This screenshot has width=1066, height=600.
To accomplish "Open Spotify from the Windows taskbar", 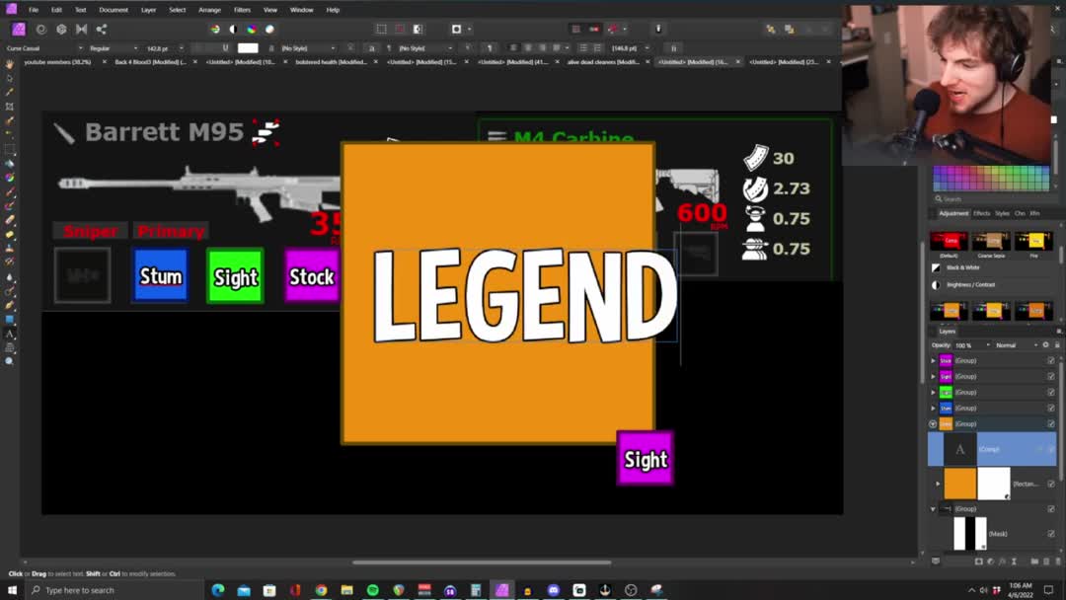I will pos(373,590).
